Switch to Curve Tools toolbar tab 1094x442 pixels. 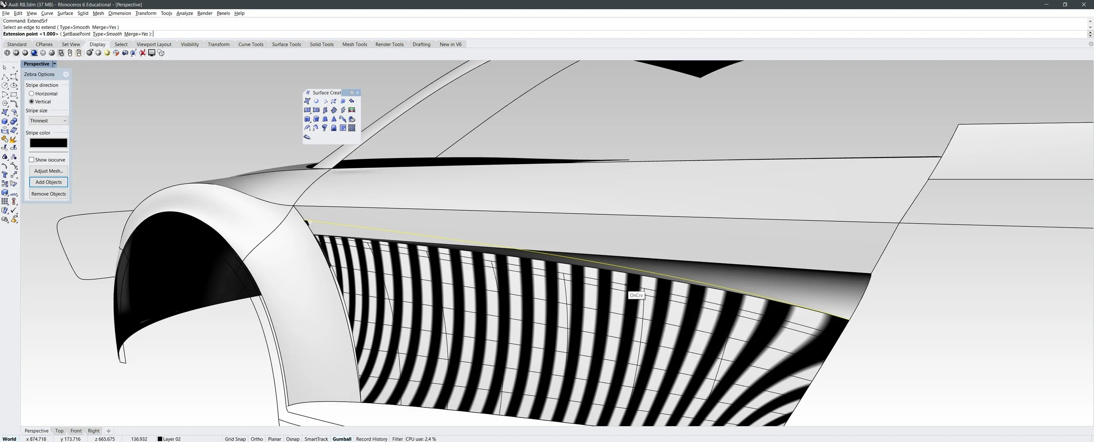pos(251,44)
